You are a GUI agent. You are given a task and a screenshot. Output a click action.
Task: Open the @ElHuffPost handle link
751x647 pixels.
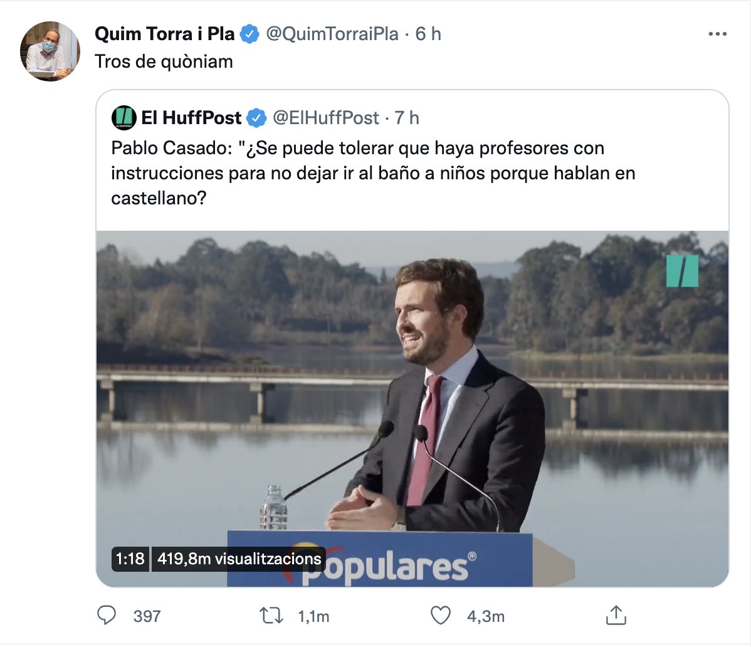pyautogui.click(x=326, y=118)
